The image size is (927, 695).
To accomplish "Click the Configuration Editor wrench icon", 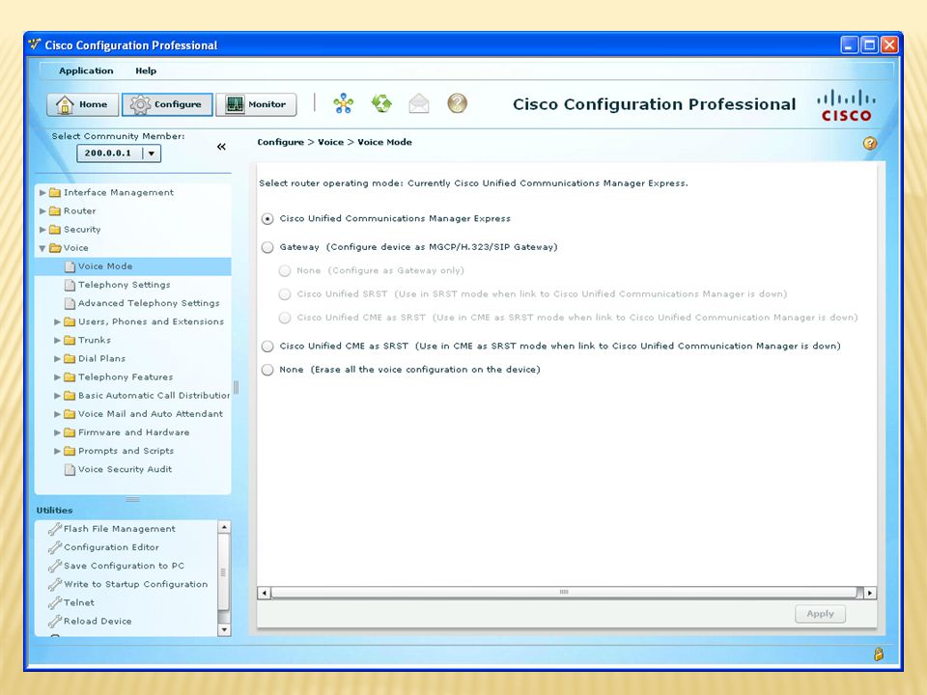I will (x=55, y=547).
